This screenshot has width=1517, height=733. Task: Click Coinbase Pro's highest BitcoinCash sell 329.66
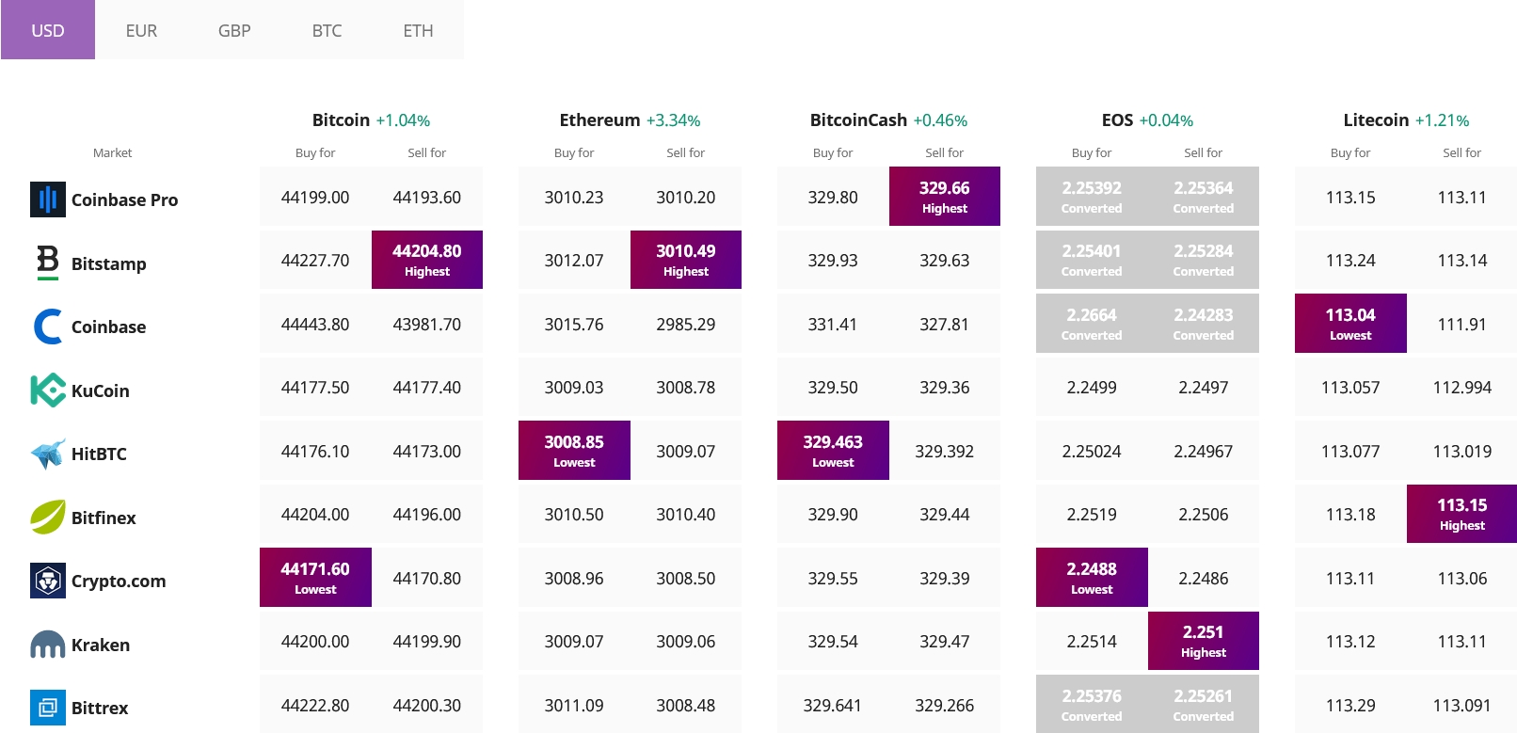[x=945, y=196]
